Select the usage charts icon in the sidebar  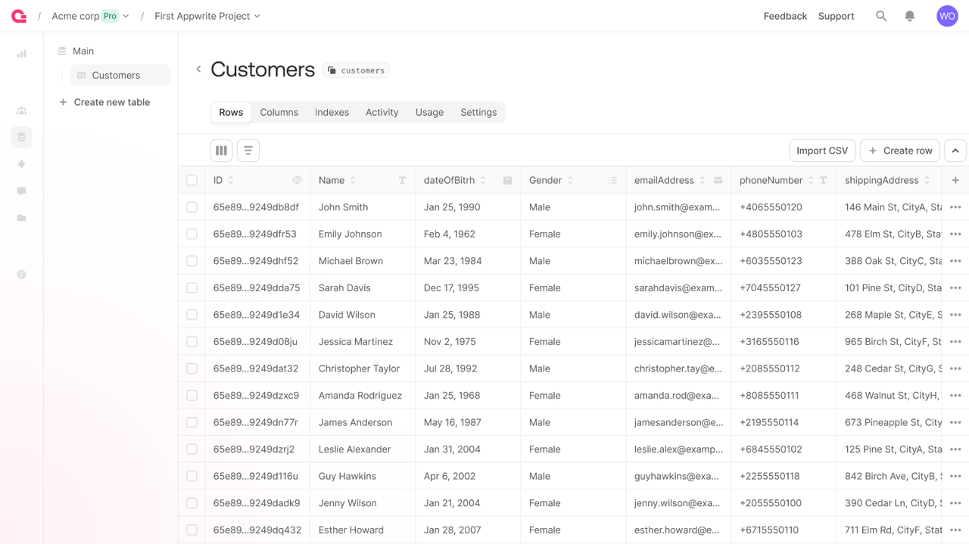tap(21, 54)
